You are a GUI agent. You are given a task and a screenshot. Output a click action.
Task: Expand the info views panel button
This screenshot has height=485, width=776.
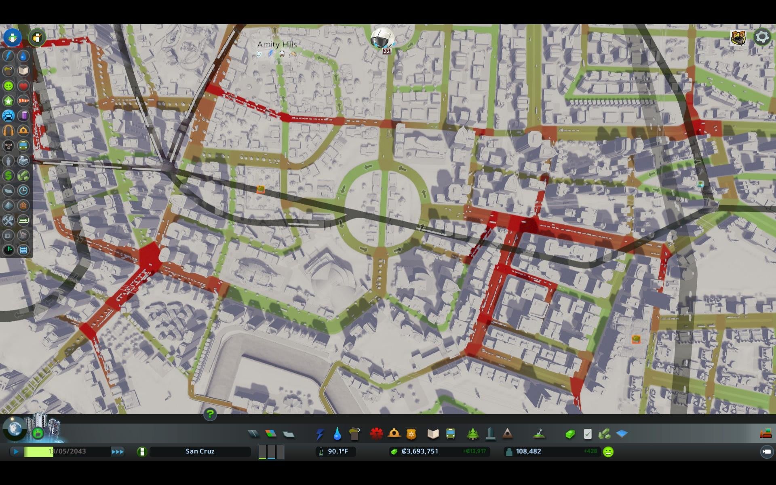coord(13,38)
